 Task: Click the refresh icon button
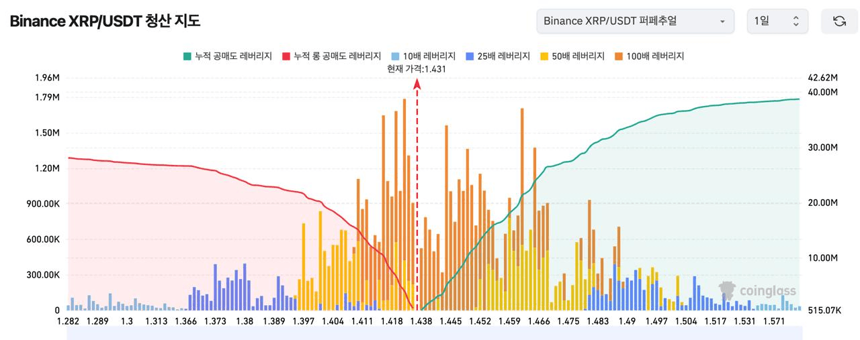pos(839,21)
